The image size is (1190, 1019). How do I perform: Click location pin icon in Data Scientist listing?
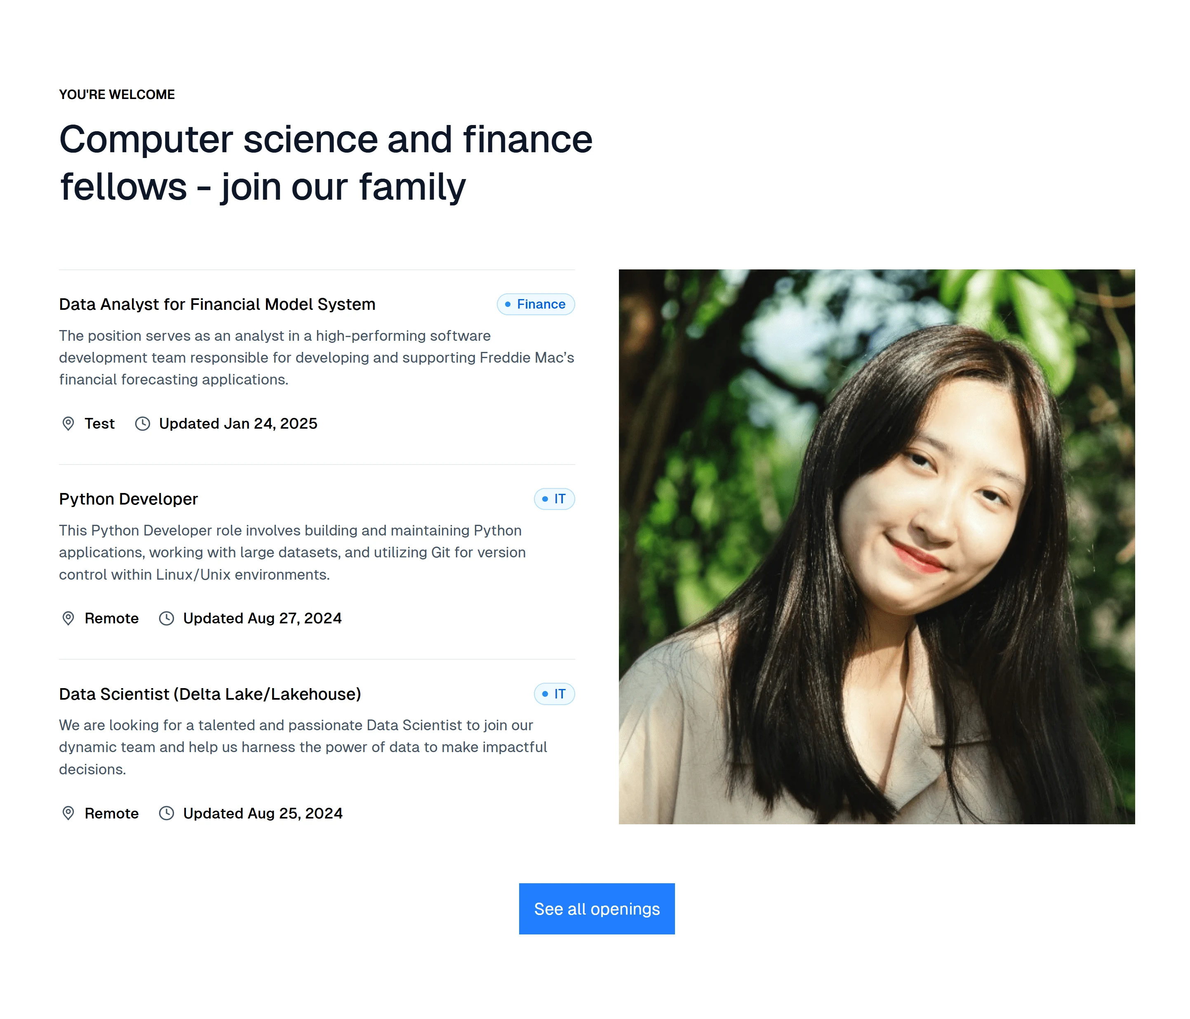(68, 813)
